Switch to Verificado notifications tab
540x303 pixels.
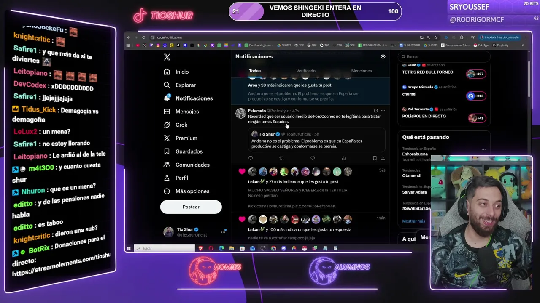point(306,71)
